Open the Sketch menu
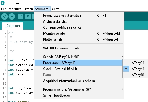The height and width of the screenshot is (102, 148). point(28,9)
